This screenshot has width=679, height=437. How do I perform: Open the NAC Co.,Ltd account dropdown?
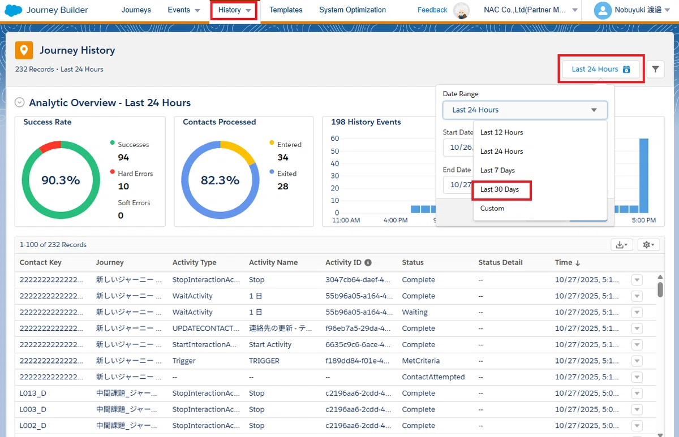pos(531,10)
